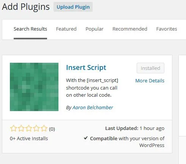Click the Insert Script plugin thumbnail
186x164 pixels.
click(x=34, y=87)
